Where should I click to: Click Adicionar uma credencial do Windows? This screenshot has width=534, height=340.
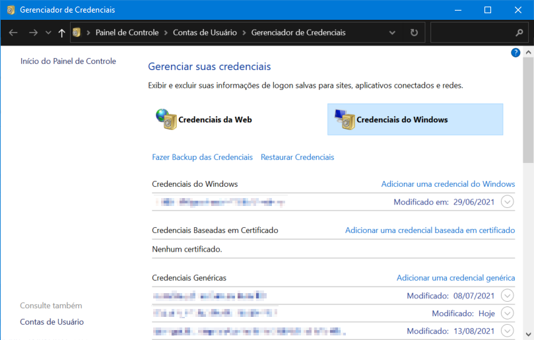point(448,184)
